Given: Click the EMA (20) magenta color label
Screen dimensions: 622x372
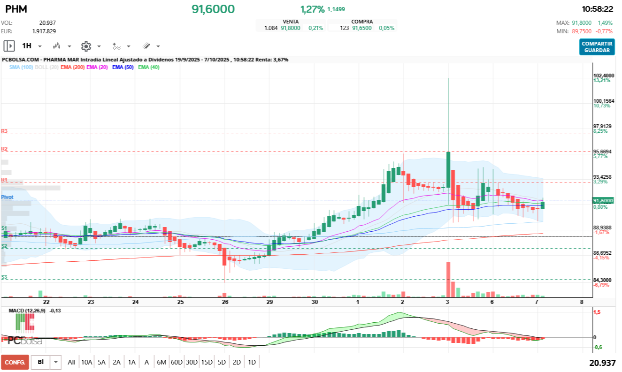Looking at the screenshot, I should [x=98, y=68].
